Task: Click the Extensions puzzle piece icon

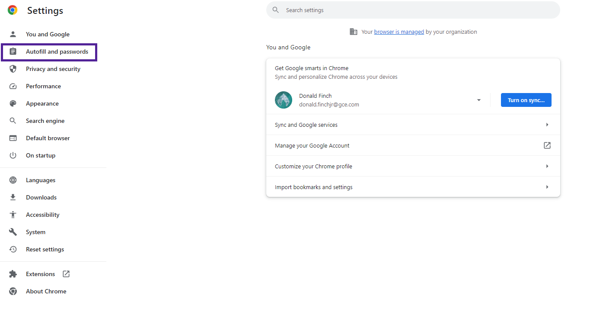Action: pyautogui.click(x=13, y=274)
